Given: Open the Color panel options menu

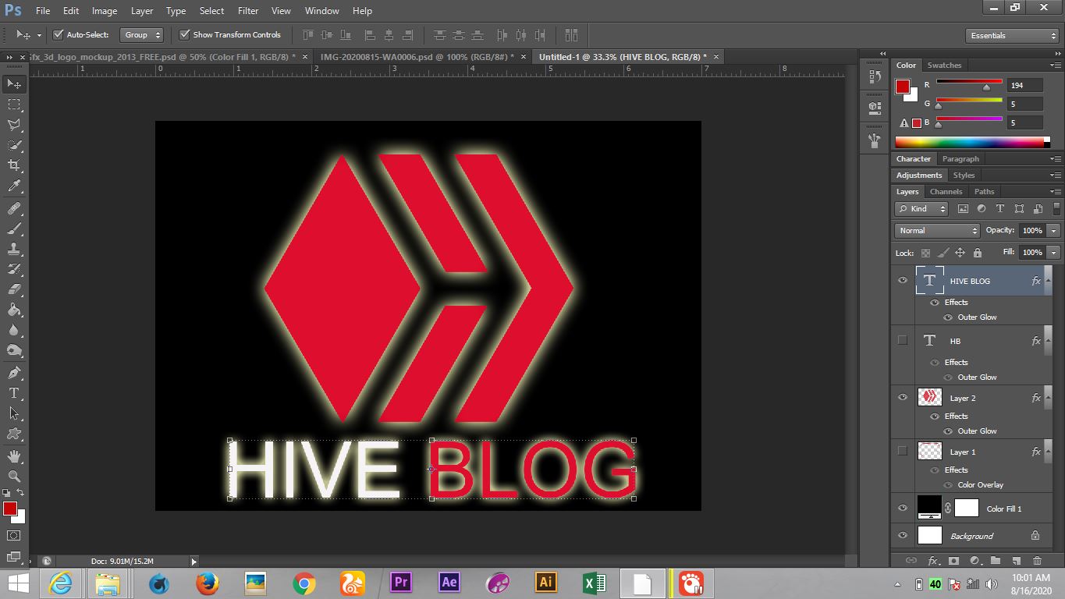Looking at the screenshot, I should pyautogui.click(x=1055, y=66).
